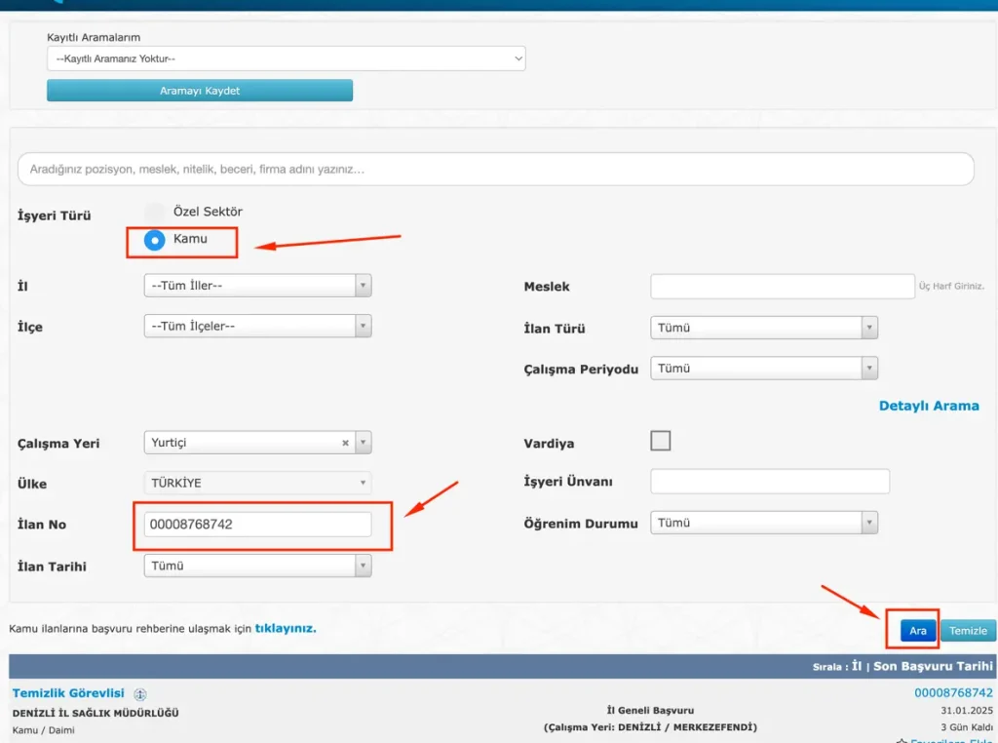The height and width of the screenshot is (743, 998).
Task: Click the İlan No input field
Action: click(x=257, y=525)
